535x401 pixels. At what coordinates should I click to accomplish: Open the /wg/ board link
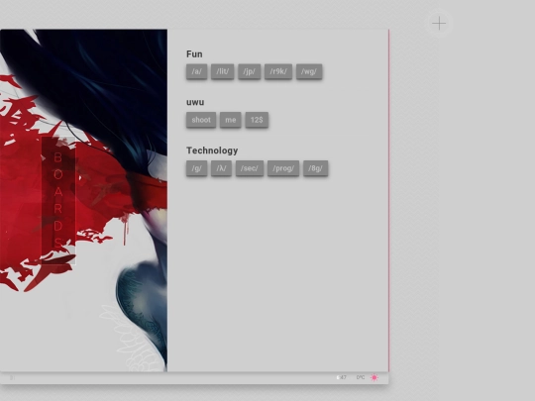309,71
